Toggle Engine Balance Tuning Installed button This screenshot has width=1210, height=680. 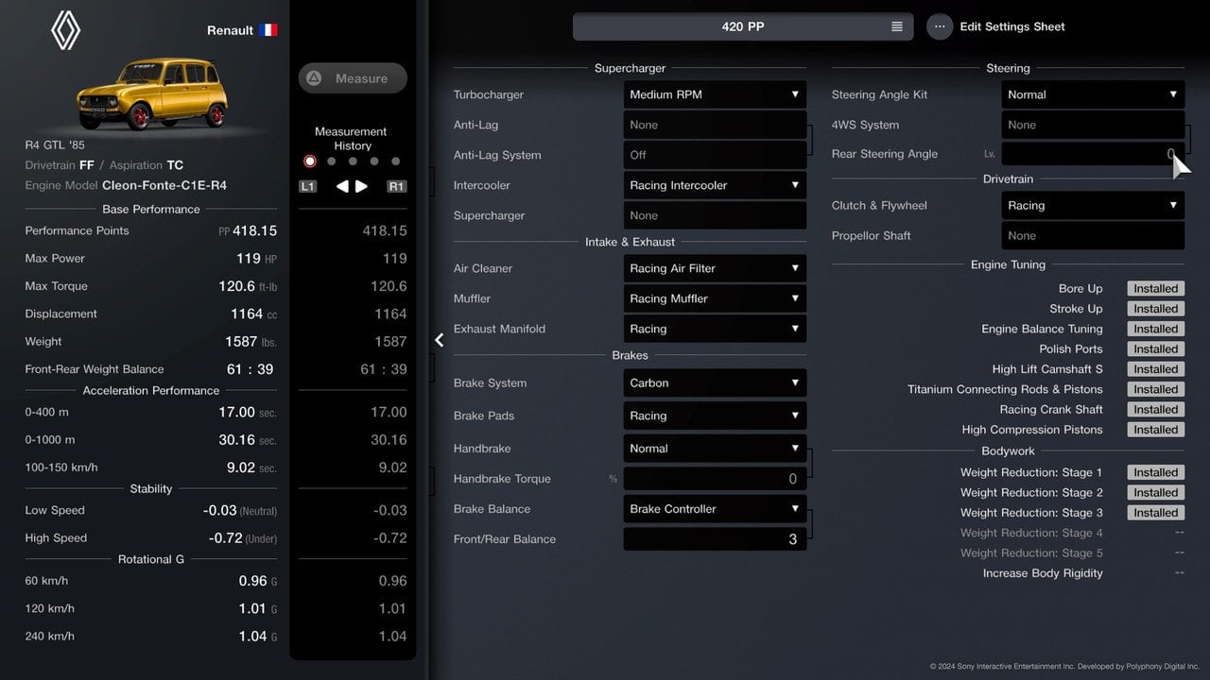(x=1155, y=329)
